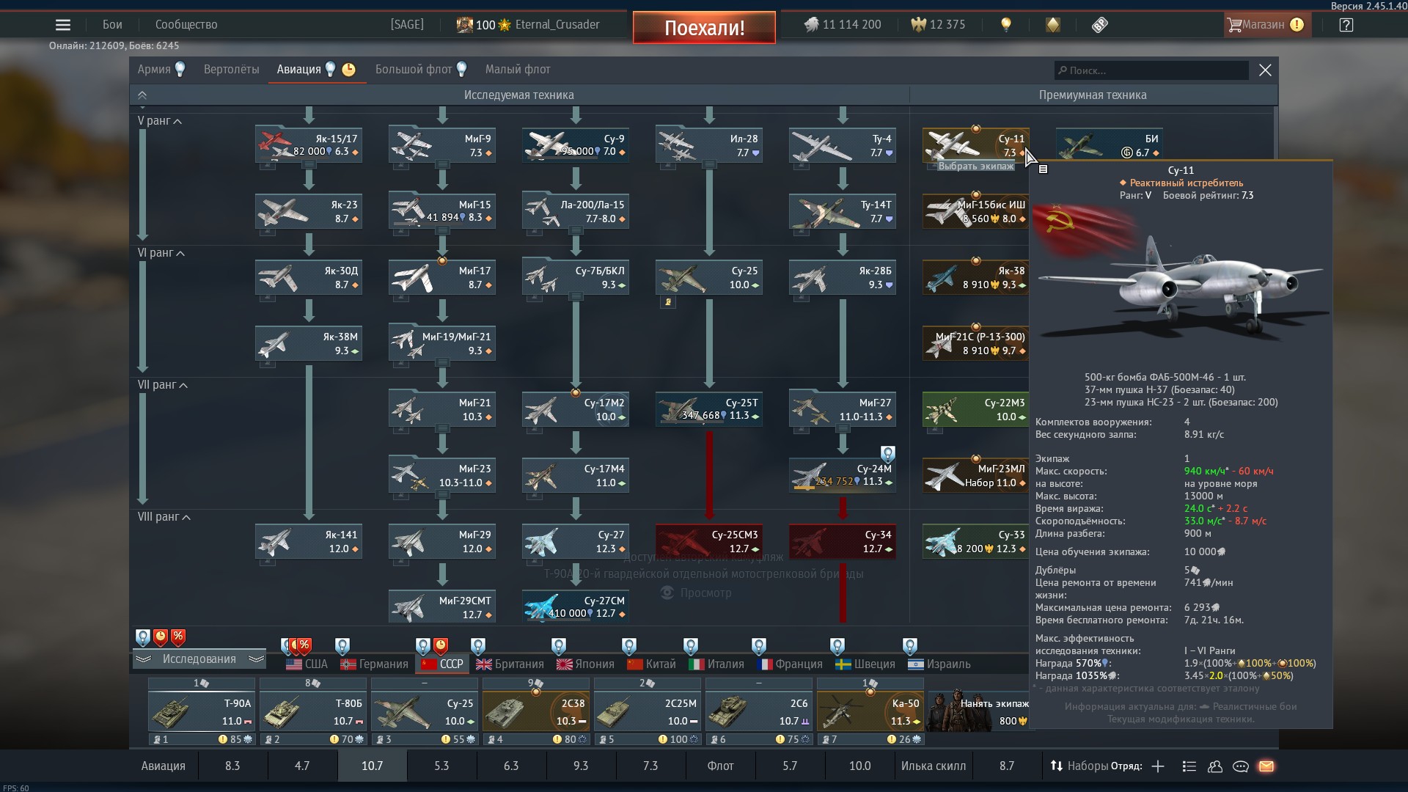This screenshot has height=792, width=1408.
Task: Select the Як-141 aircraft card
Action: (309, 541)
